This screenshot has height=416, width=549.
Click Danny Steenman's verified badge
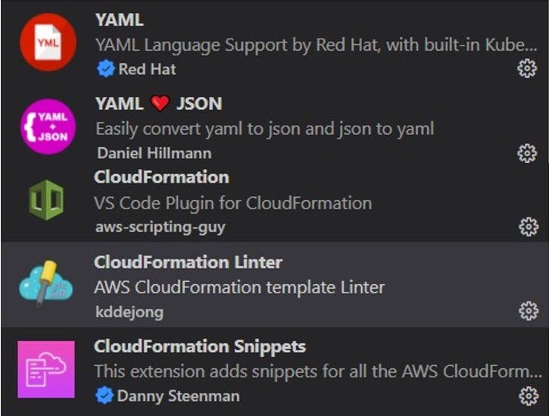[x=104, y=396]
